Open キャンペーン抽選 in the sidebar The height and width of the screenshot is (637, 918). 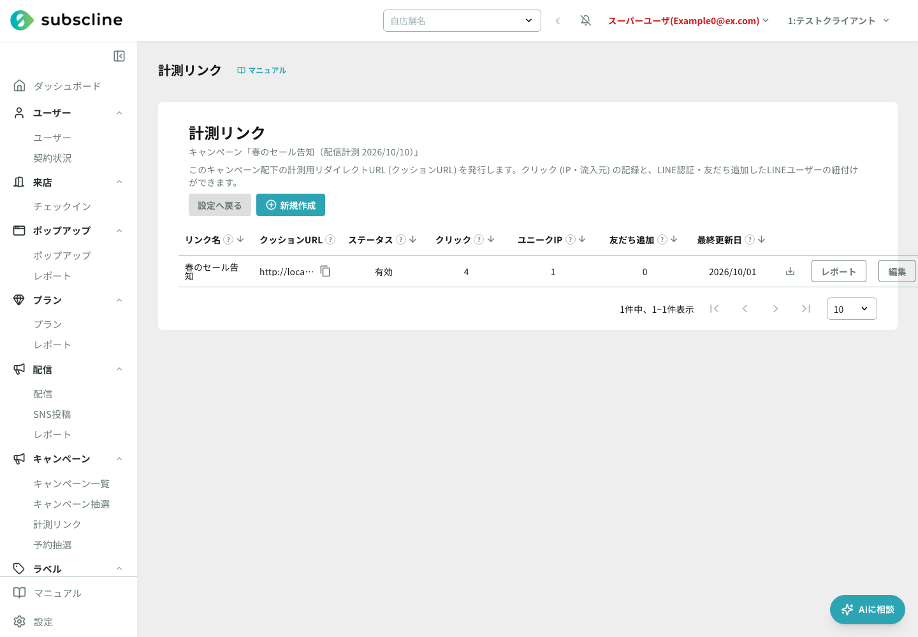point(71,504)
